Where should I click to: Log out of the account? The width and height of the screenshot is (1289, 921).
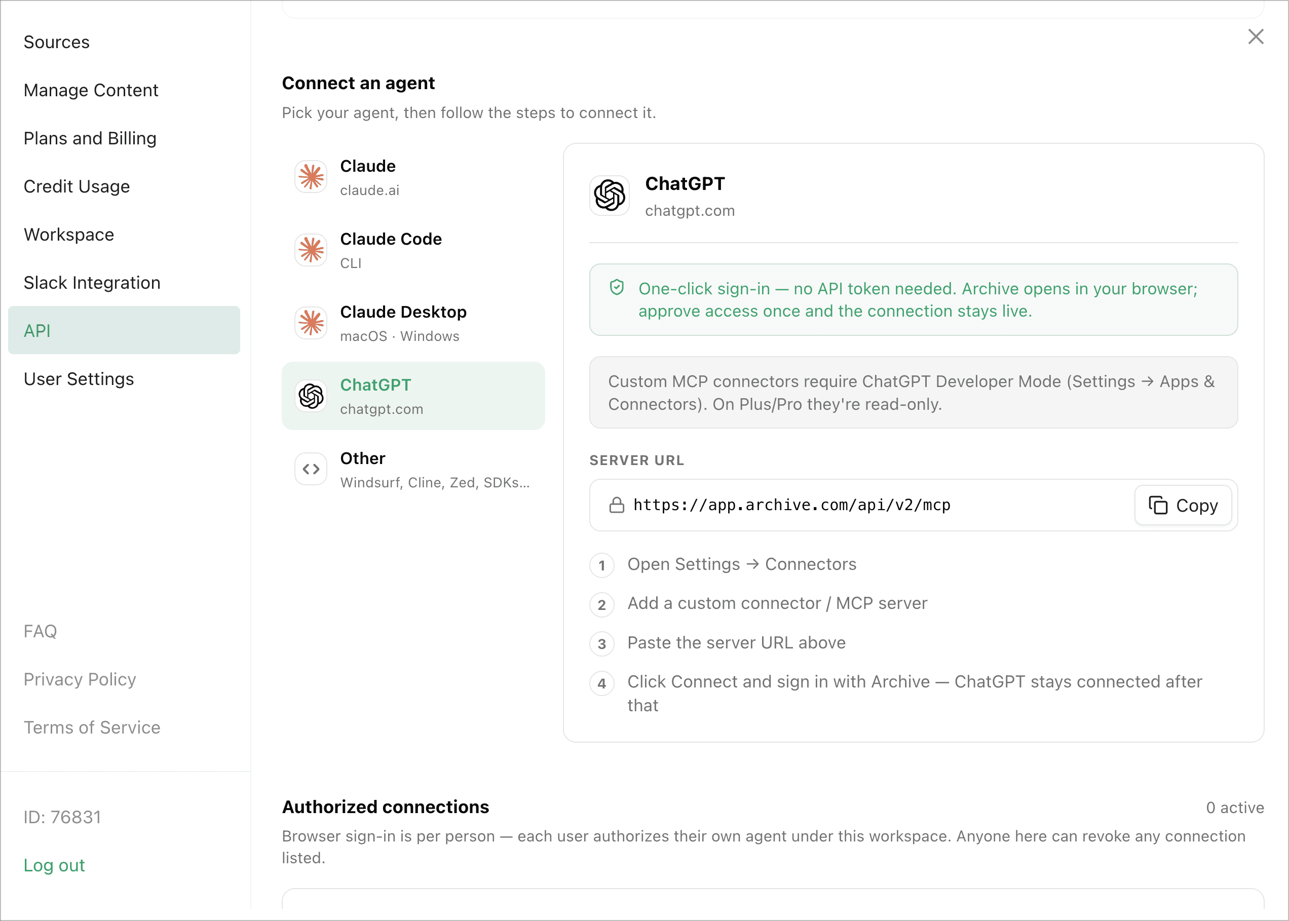(x=54, y=865)
